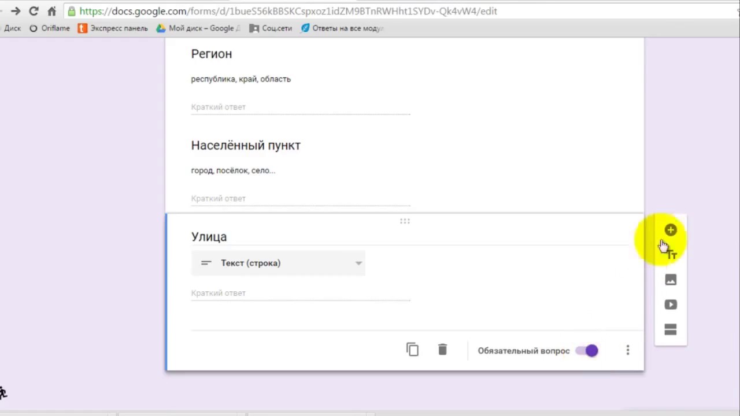Duplicate the Улица question
The height and width of the screenshot is (416, 740).
tap(412, 350)
